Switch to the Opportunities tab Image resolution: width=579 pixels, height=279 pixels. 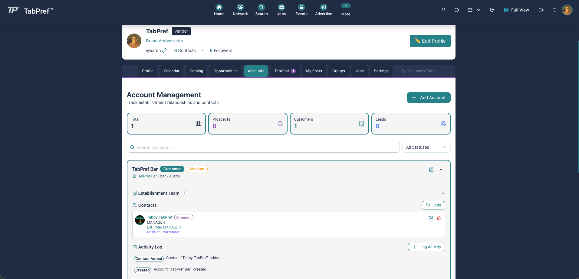click(225, 71)
